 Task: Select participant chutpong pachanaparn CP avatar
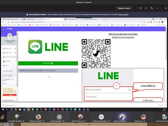pyautogui.click(x=101, y=117)
